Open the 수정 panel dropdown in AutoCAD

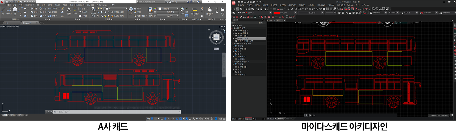click(x=47, y=19)
